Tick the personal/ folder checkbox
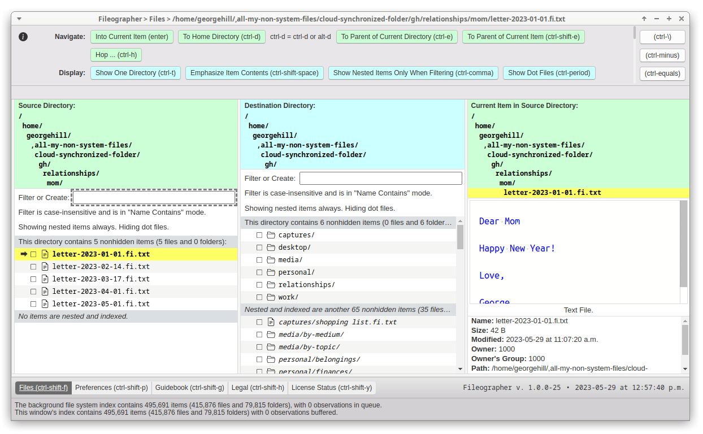The width and height of the screenshot is (703, 434). tap(259, 272)
